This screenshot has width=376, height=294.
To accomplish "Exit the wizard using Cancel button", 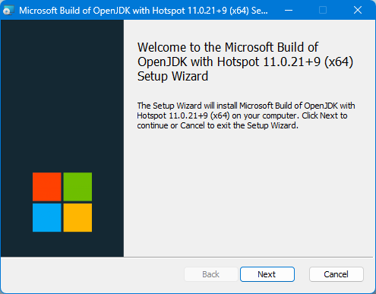I will tap(337, 274).
